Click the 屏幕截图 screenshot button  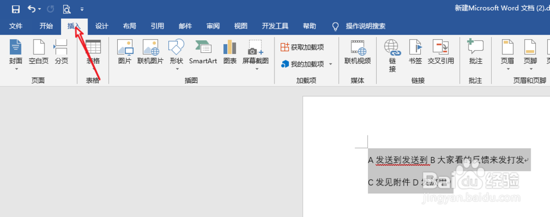pos(256,52)
